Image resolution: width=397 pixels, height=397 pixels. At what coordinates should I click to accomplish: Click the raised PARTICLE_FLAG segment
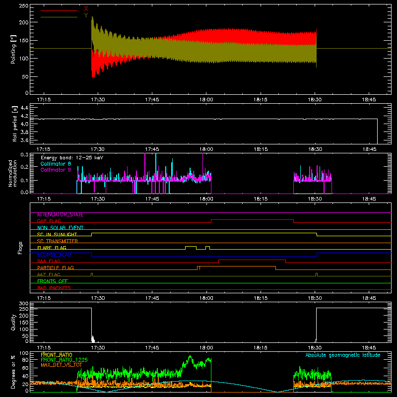[237, 266]
